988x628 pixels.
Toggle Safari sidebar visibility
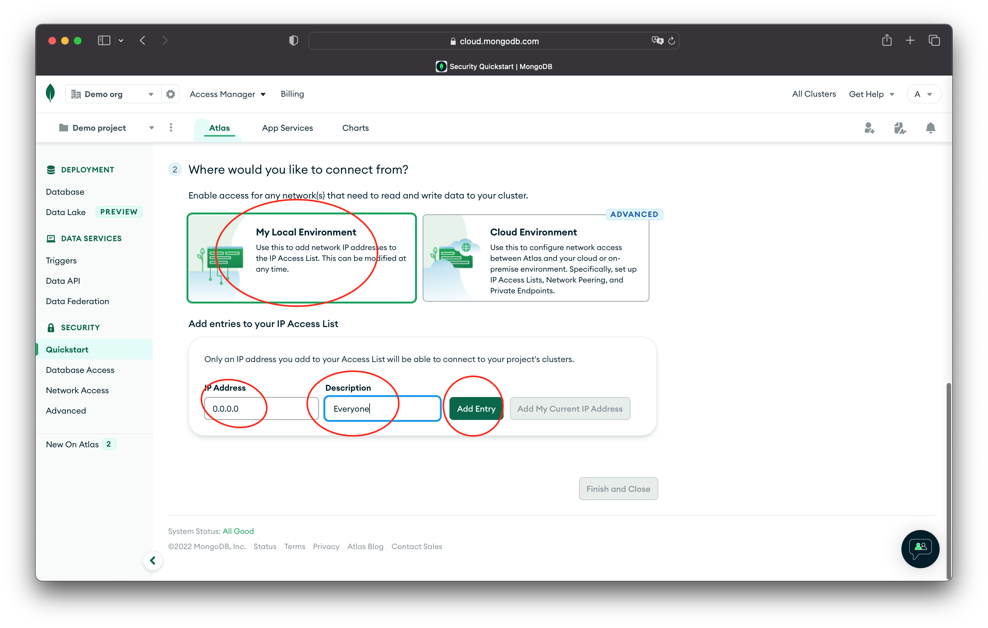104,41
